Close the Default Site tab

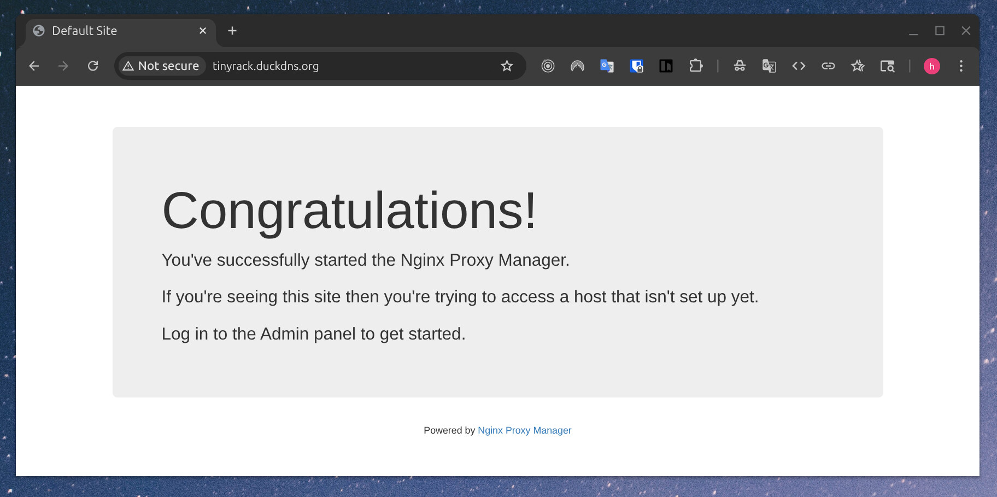pyautogui.click(x=203, y=31)
